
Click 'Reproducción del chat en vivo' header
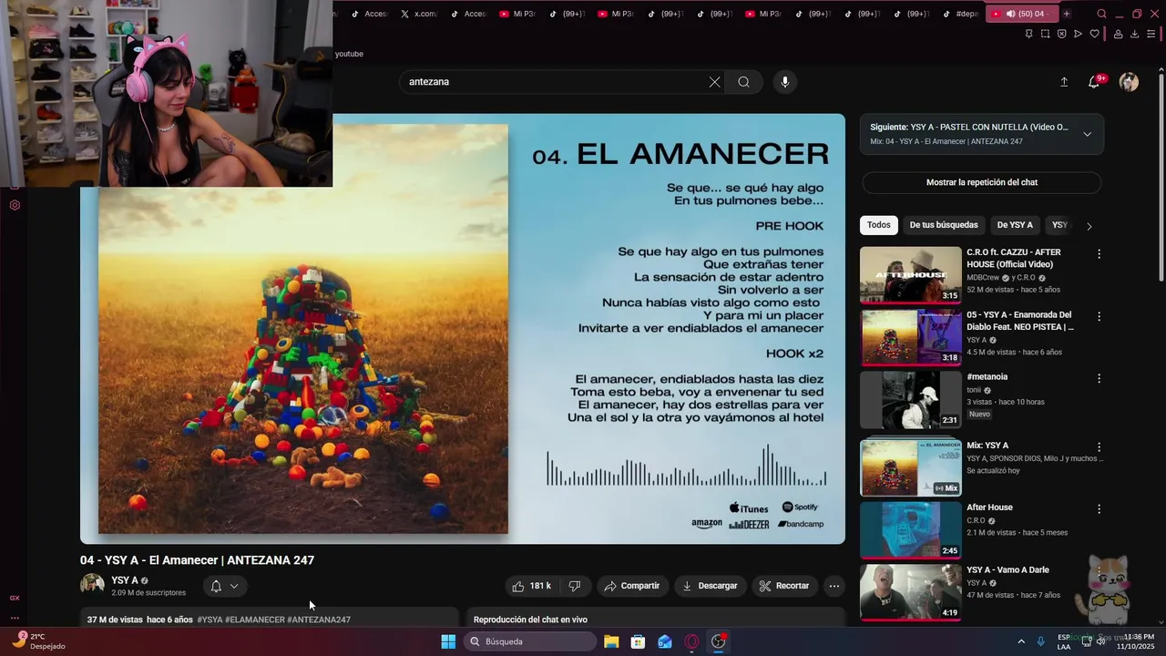(530, 620)
